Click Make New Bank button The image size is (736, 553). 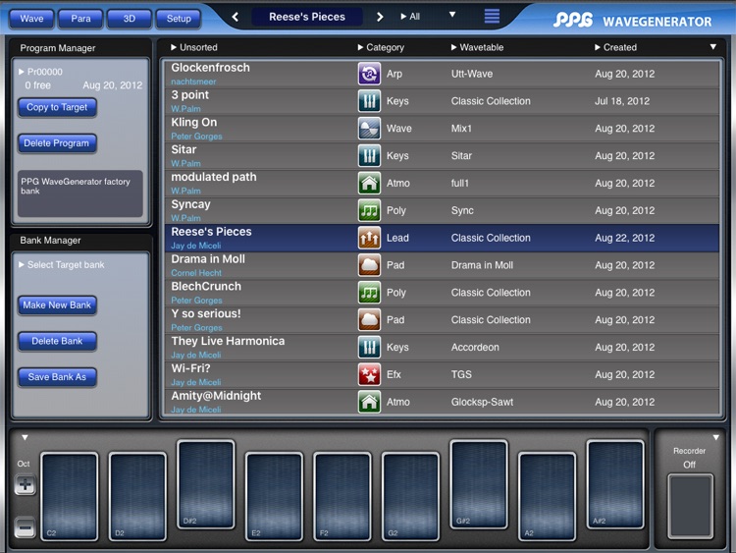pos(57,304)
